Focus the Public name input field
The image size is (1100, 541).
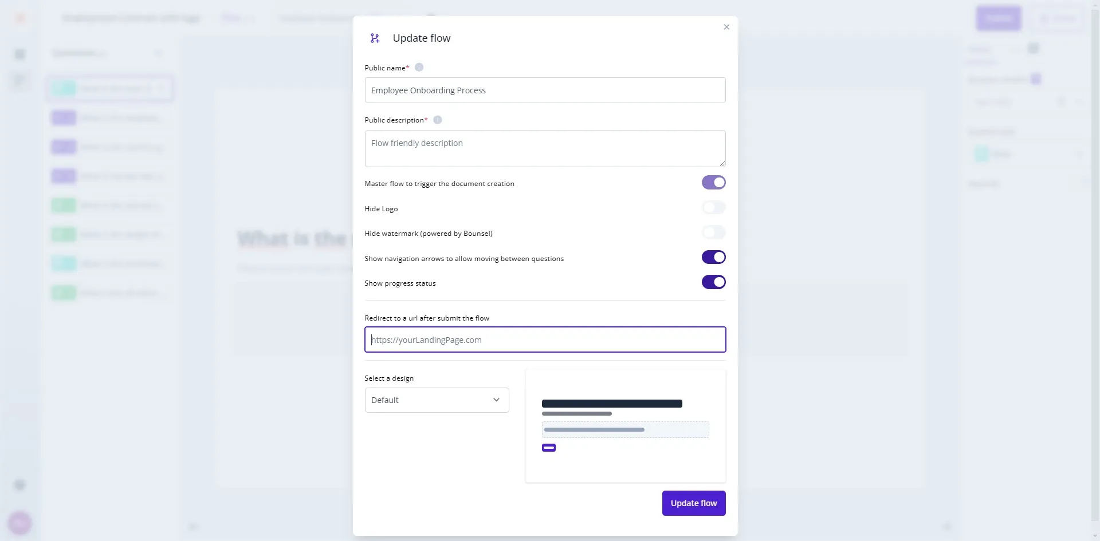tap(545, 90)
